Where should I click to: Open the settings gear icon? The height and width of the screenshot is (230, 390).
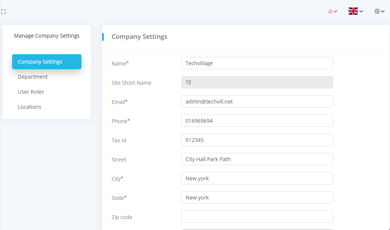click(x=377, y=11)
